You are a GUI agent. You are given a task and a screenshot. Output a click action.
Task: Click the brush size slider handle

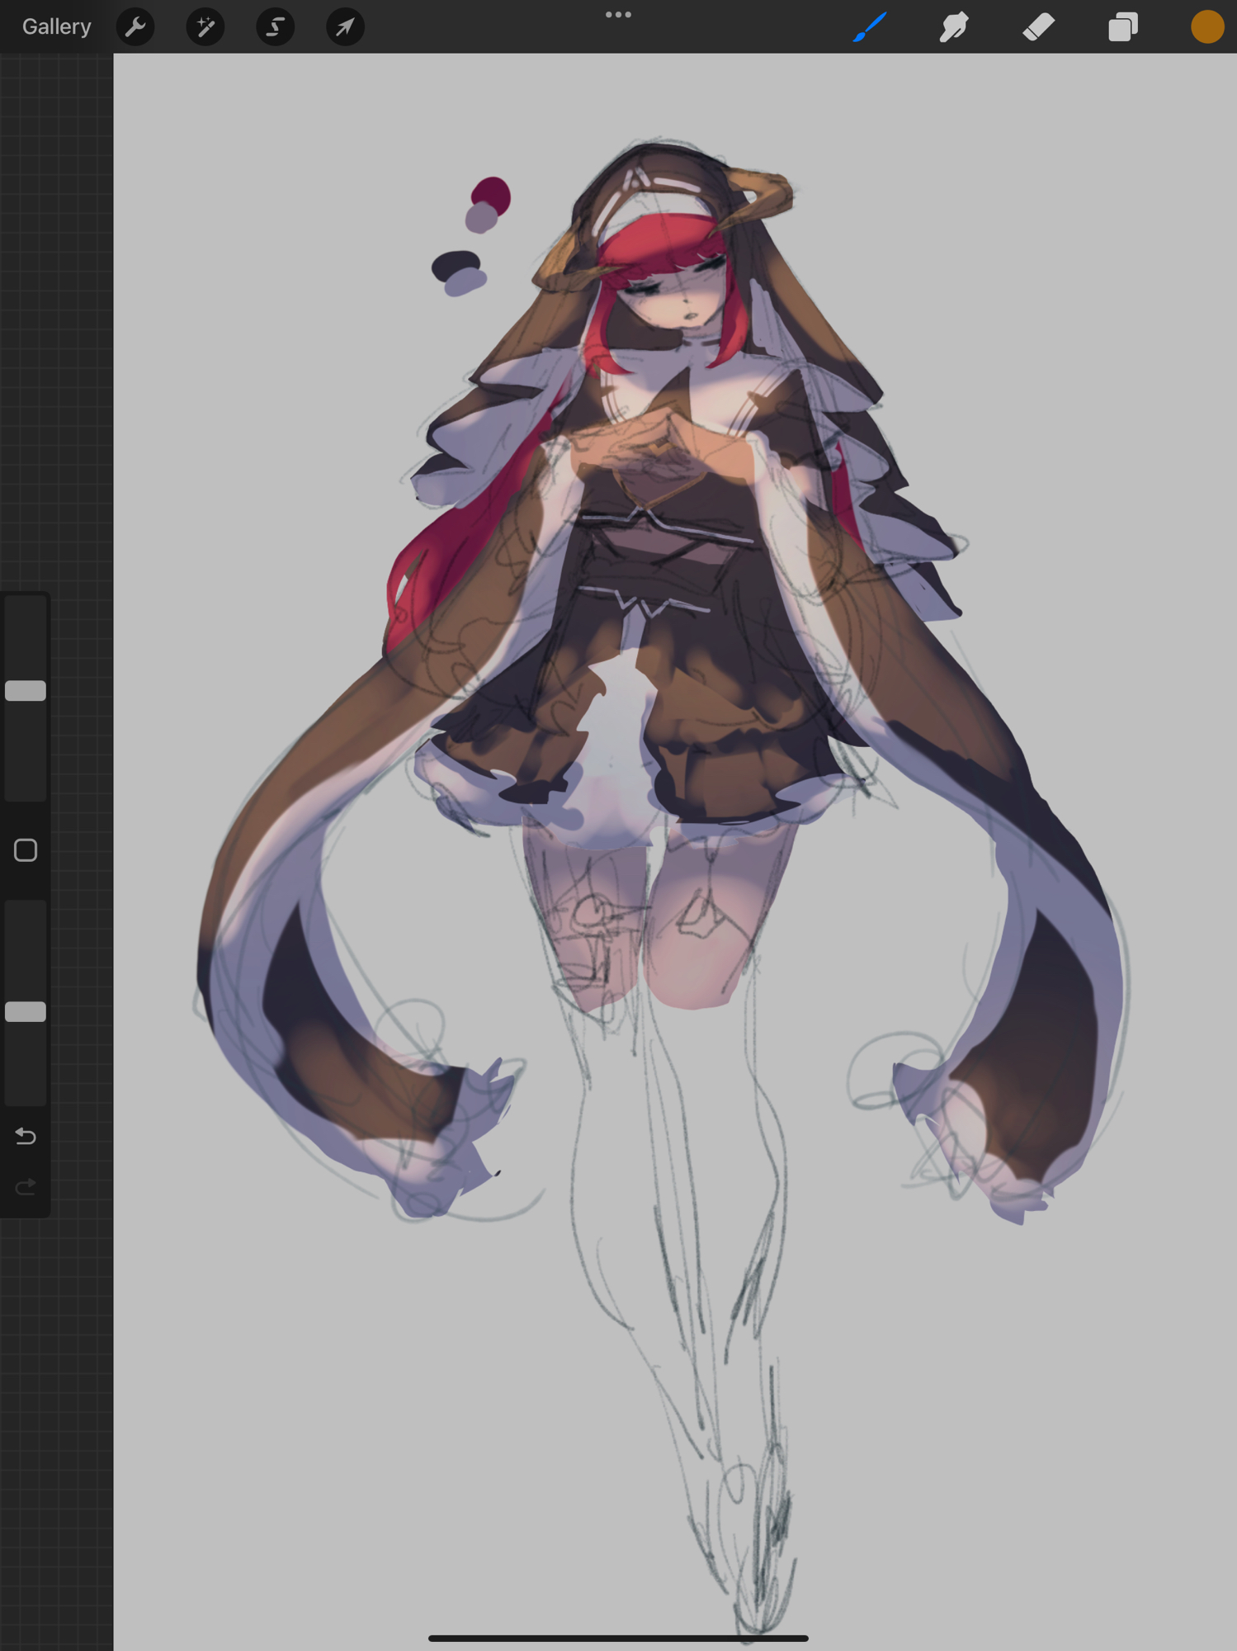[x=26, y=691]
